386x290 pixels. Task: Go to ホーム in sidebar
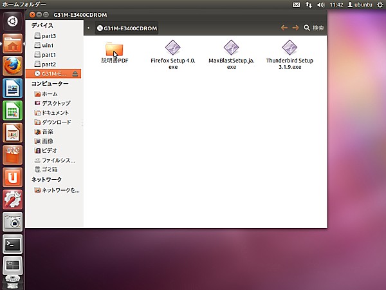46,93
